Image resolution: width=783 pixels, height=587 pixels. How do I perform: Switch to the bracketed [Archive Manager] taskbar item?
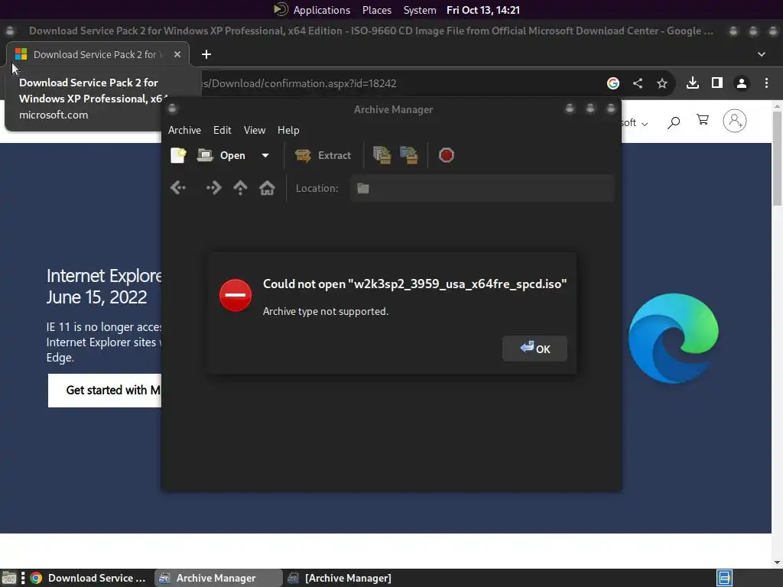point(340,578)
